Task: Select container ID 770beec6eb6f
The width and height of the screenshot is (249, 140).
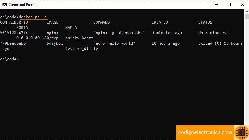Action: [x=14, y=43]
